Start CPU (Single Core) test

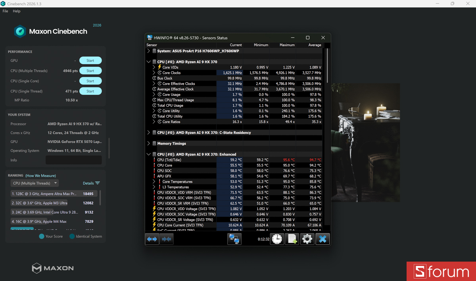point(90,81)
